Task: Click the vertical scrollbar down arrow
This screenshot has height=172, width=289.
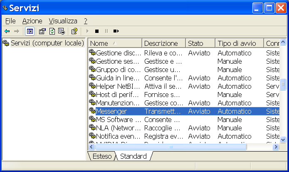Action: point(283,140)
